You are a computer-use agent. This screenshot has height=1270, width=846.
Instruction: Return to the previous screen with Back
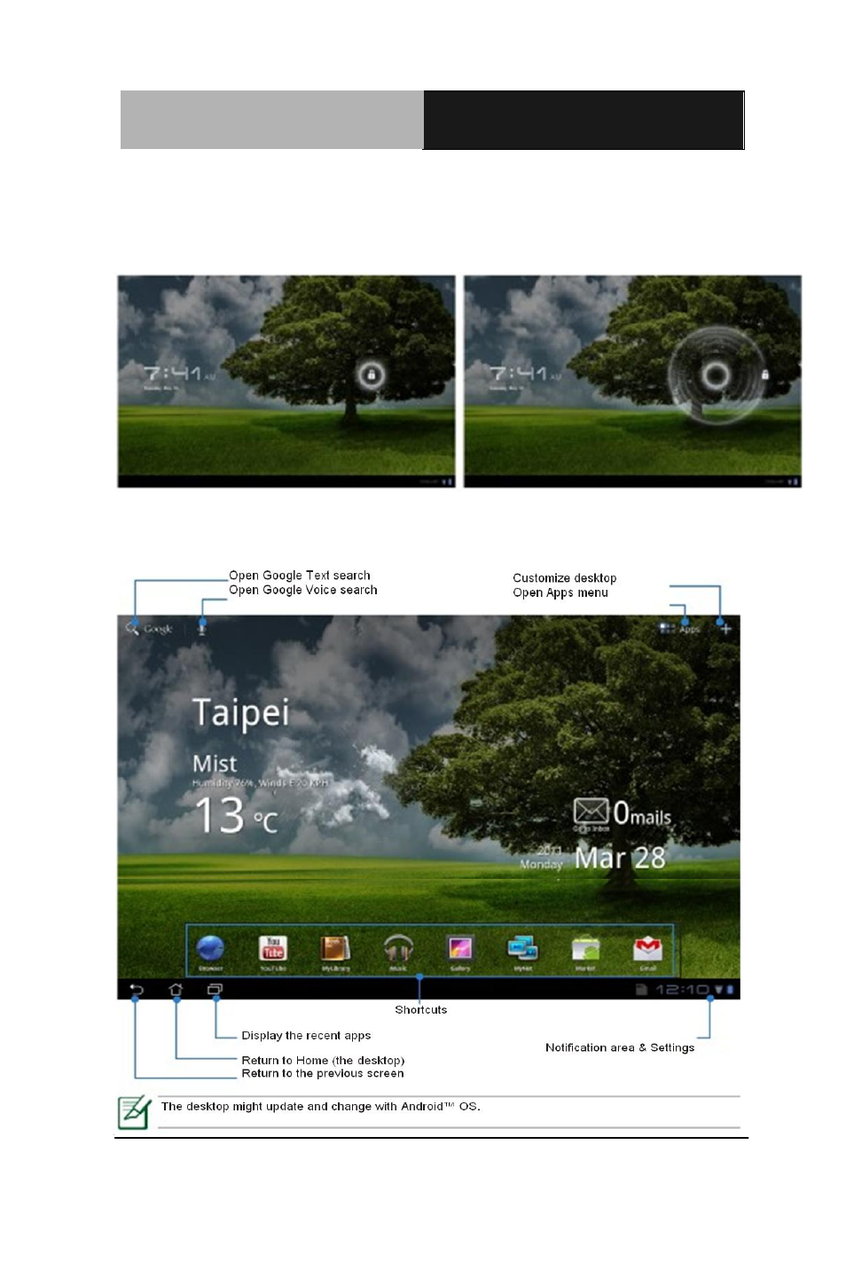tap(137, 990)
